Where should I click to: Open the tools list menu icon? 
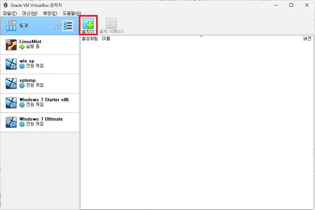click(x=68, y=26)
